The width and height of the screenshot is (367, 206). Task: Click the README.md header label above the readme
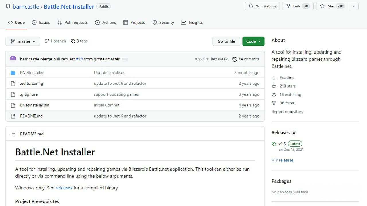[32, 134]
